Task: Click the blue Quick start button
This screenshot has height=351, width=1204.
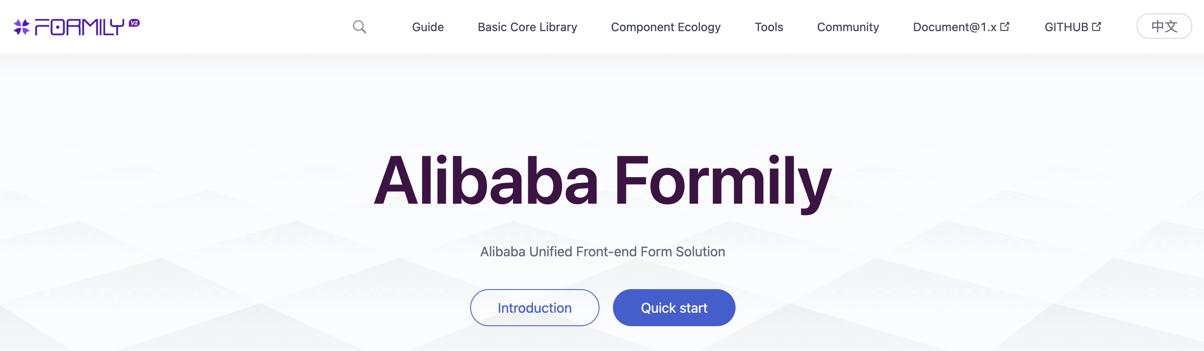Action: tap(674, 308)
